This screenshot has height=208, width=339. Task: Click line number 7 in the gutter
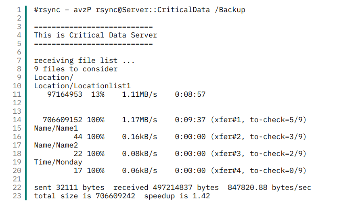click(19, 60)
